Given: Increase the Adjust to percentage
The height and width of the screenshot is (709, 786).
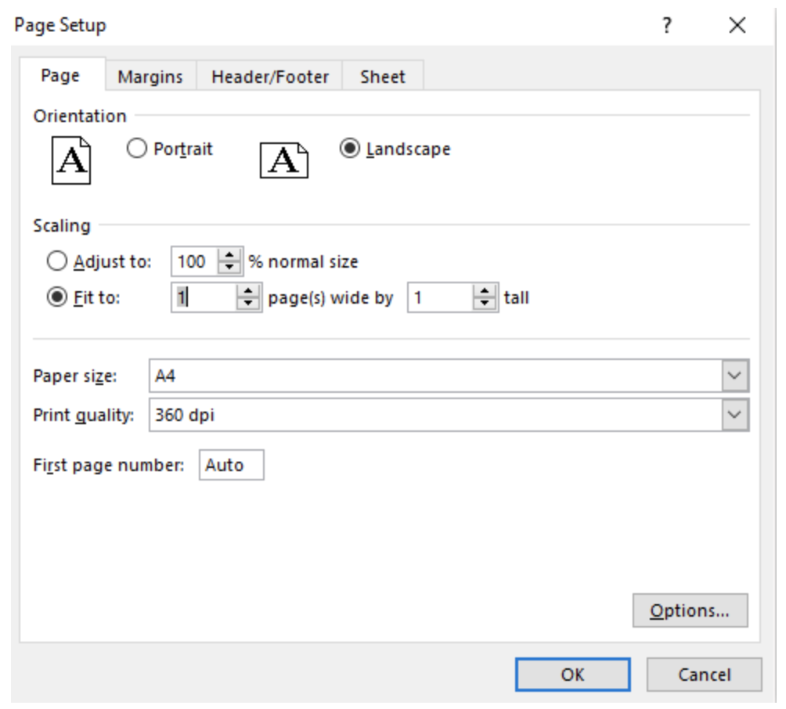Looking at the screenshot, I should [x=229, y=254].
